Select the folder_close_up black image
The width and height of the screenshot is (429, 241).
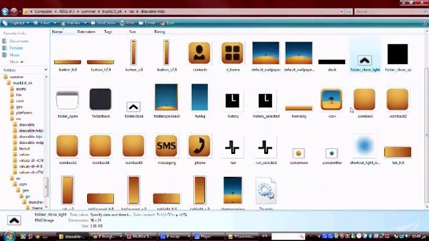397,58
